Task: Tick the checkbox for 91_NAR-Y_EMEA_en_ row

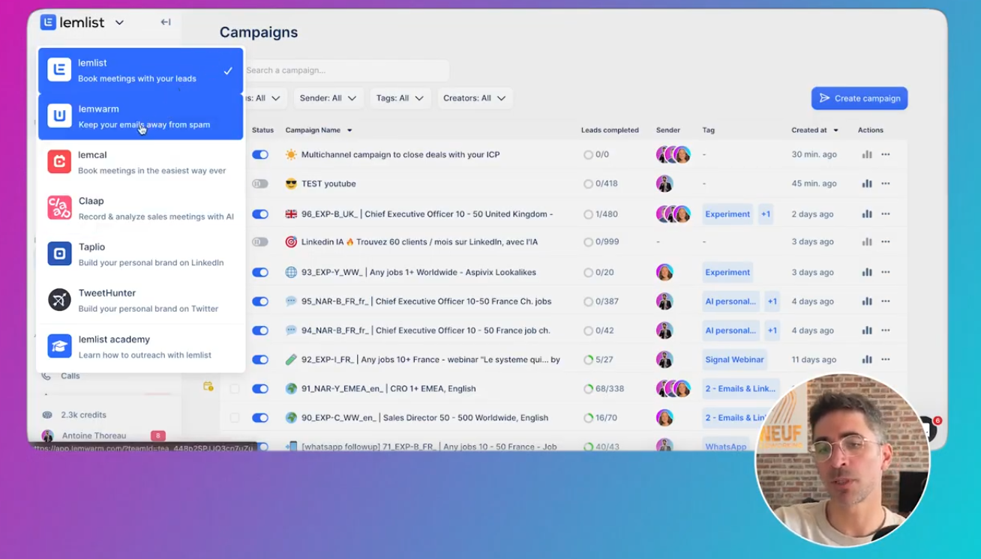Action: pyautogui.click(x=235, y=389)
